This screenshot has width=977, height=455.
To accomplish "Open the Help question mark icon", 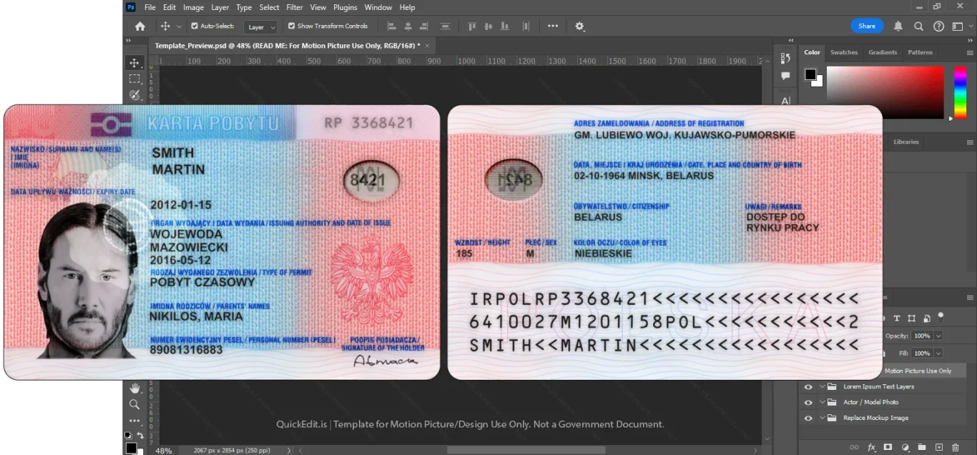I will pos(939,26).
